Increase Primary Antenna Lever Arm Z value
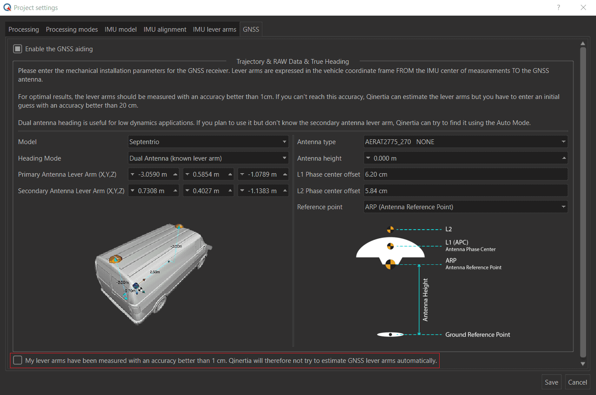The width and height of the screenshot is (596, 395). (285, 174)
